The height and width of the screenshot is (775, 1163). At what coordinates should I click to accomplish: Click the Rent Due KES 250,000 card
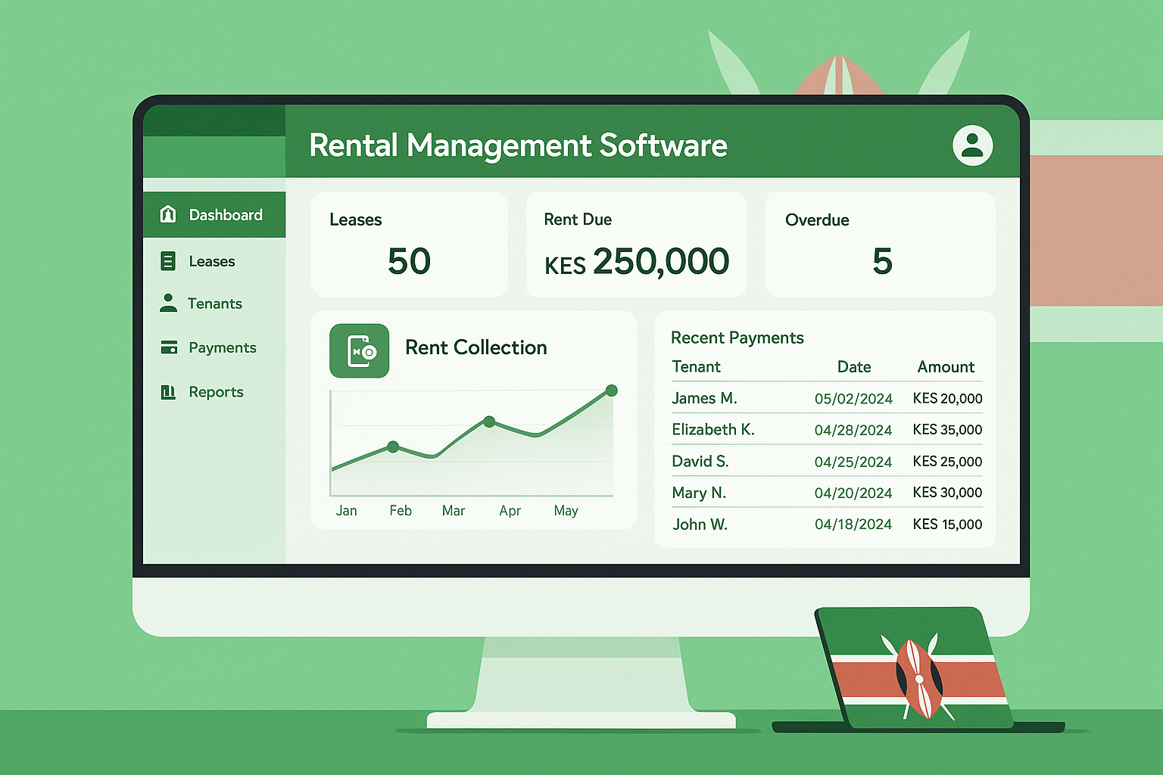pyautogui.click(x=636, y=244)
